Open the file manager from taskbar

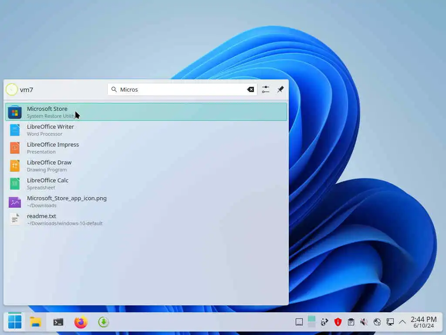point(36,322)
